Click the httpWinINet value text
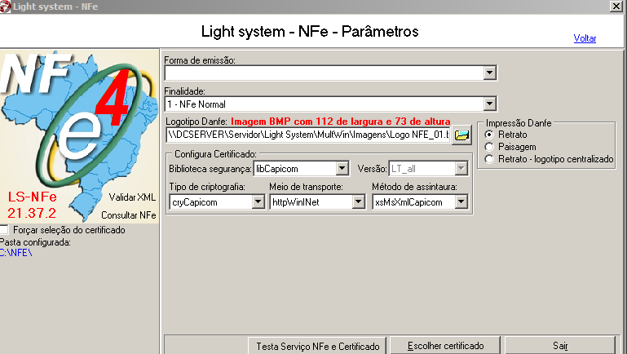Image resolution: width=627 pixels, height=354 pixels. point(295,202)
